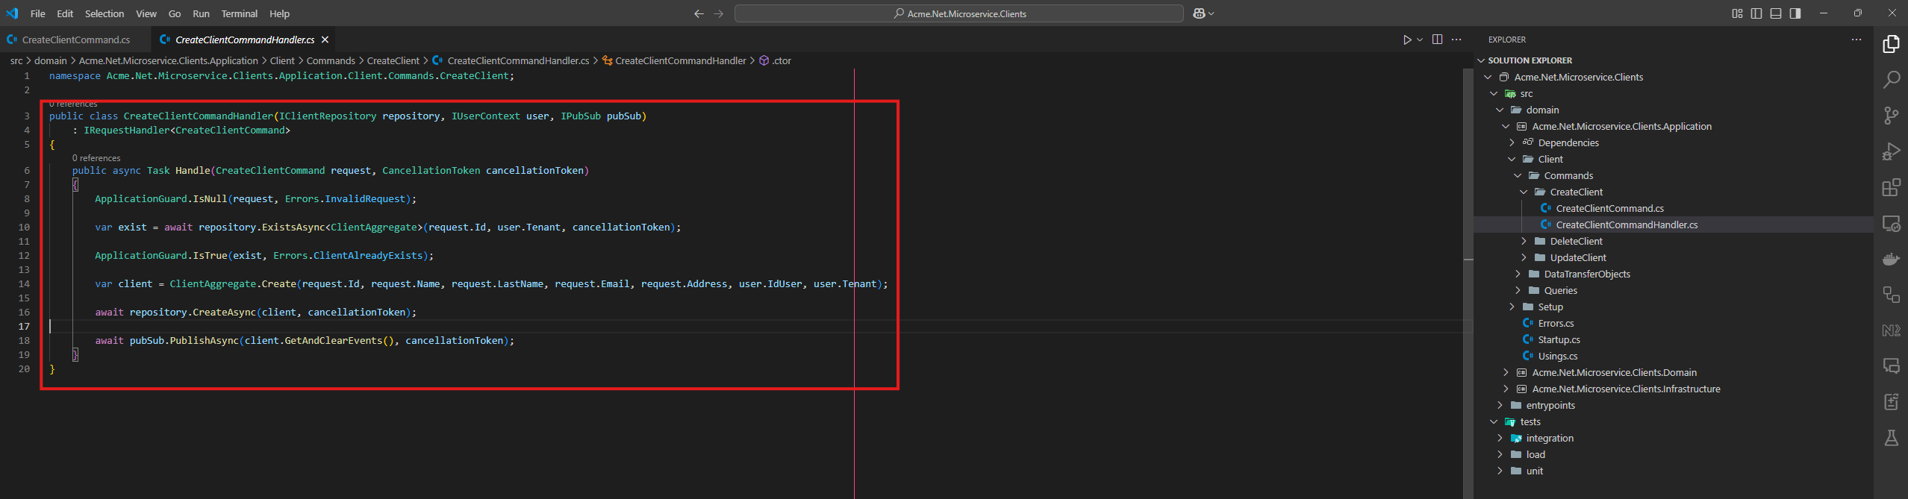Open the Copilot chat icon in title bar
Screen dimensions: 1908x499
(1199, 13)
